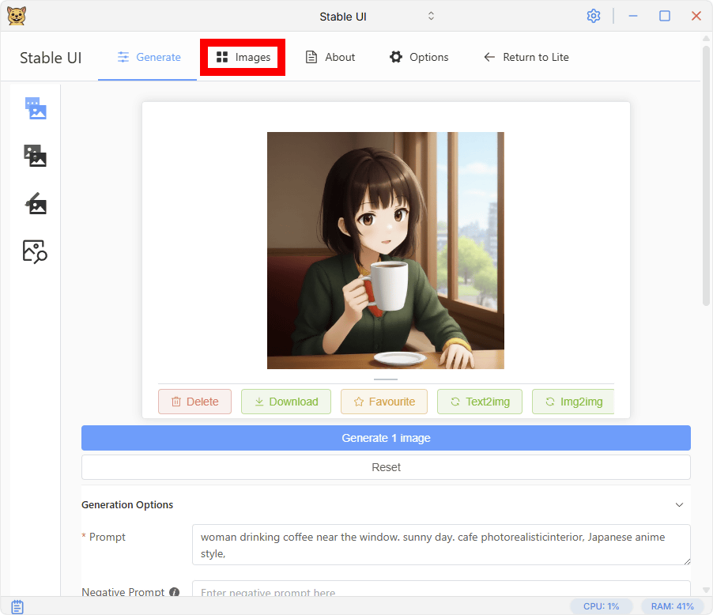
Task: Click in the Prompt text field
Action: tap(440, 544)
